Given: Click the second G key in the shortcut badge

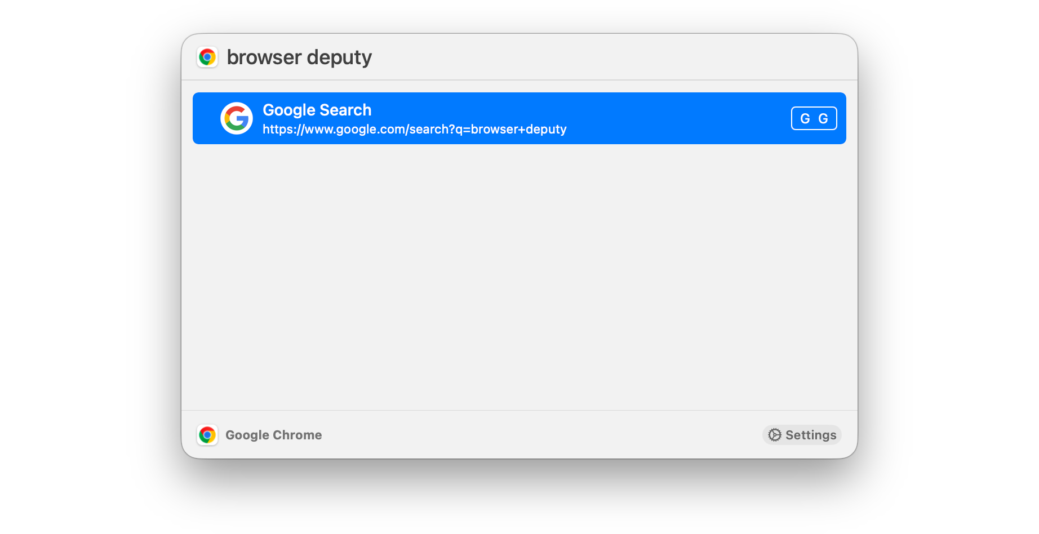Looking at the screenshot, I should click(823, 119).
